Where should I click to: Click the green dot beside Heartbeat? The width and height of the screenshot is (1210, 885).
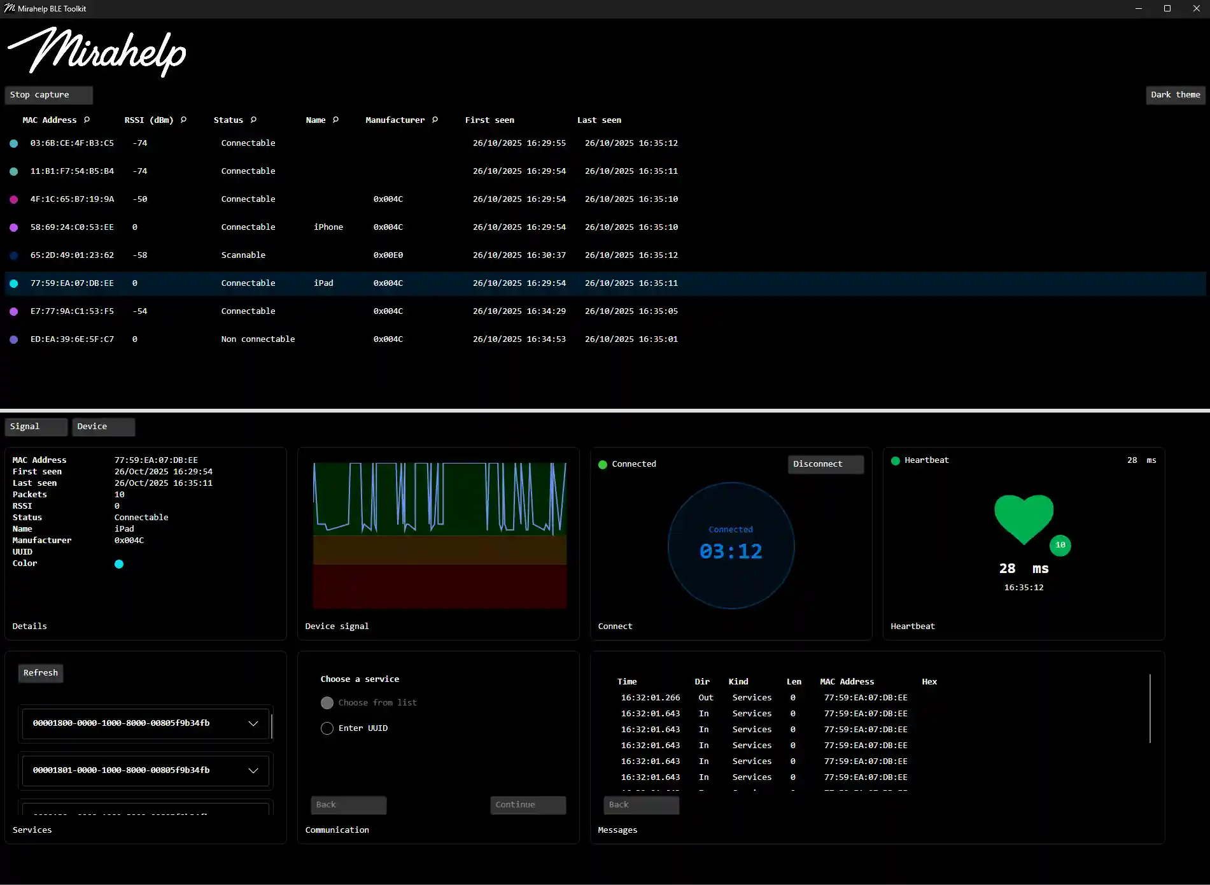click(x=896, y=461)
